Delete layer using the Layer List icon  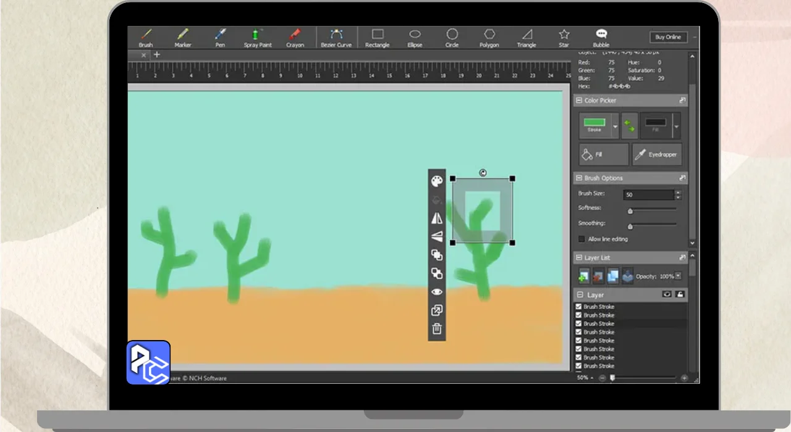click(598, 276)
